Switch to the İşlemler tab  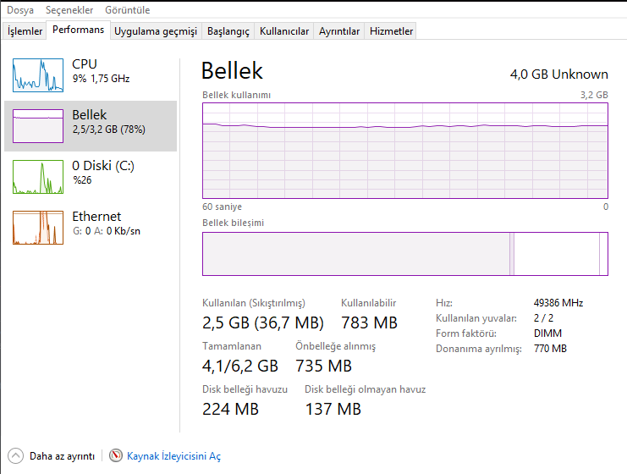click(25, 31)
